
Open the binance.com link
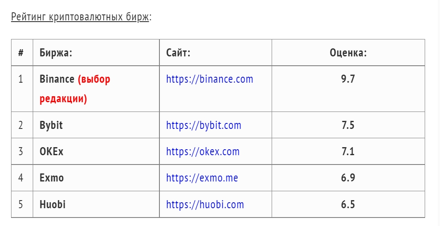coord(210,79)
